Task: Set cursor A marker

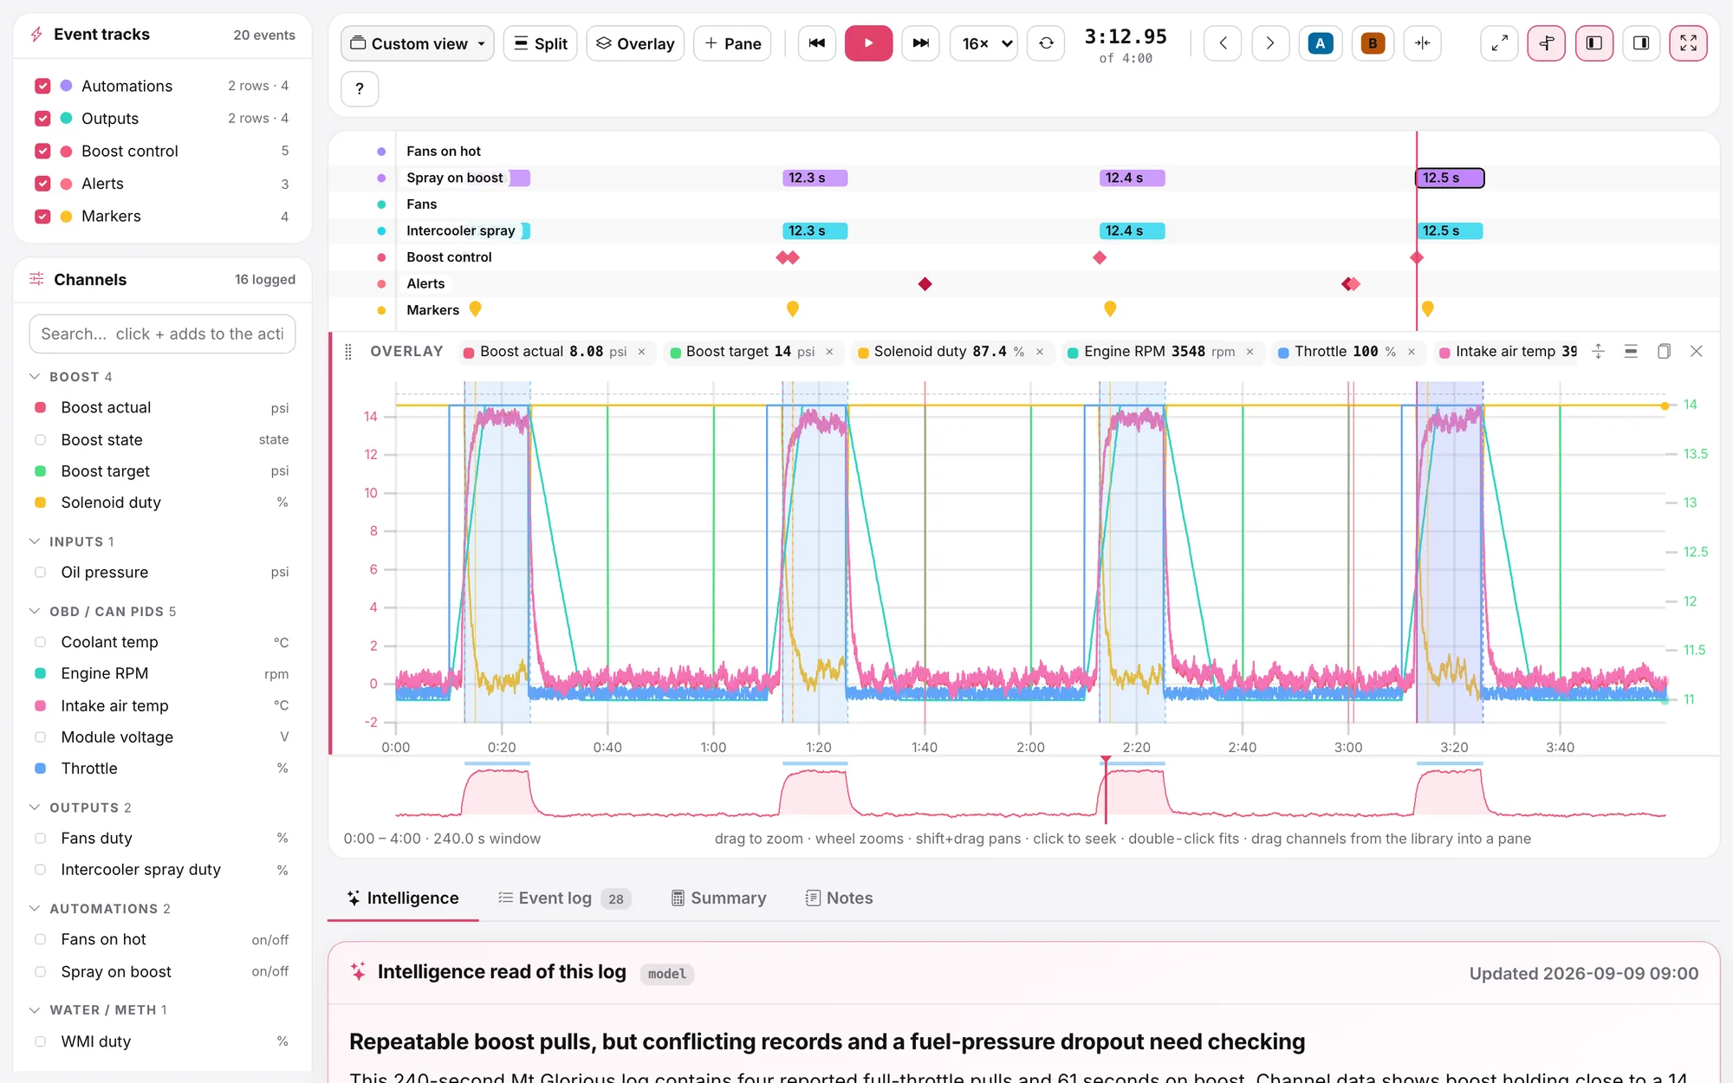Action: click(x=1320, y=43)
